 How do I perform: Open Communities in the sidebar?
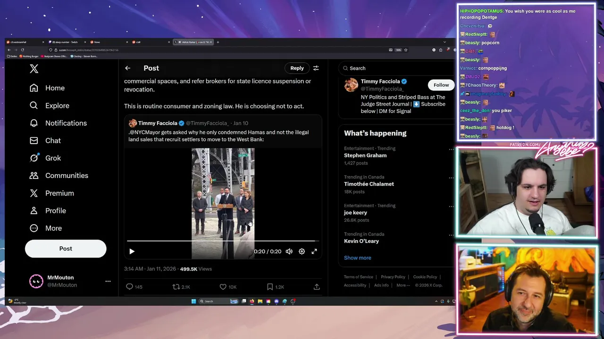tap(59, 175)
